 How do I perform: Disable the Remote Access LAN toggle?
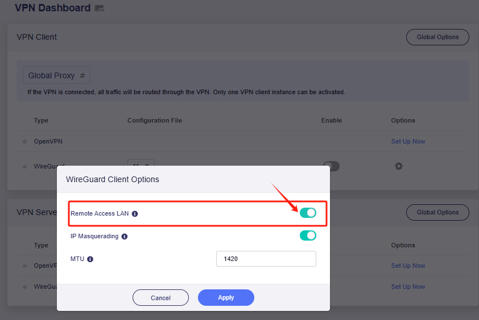[308, 213]
